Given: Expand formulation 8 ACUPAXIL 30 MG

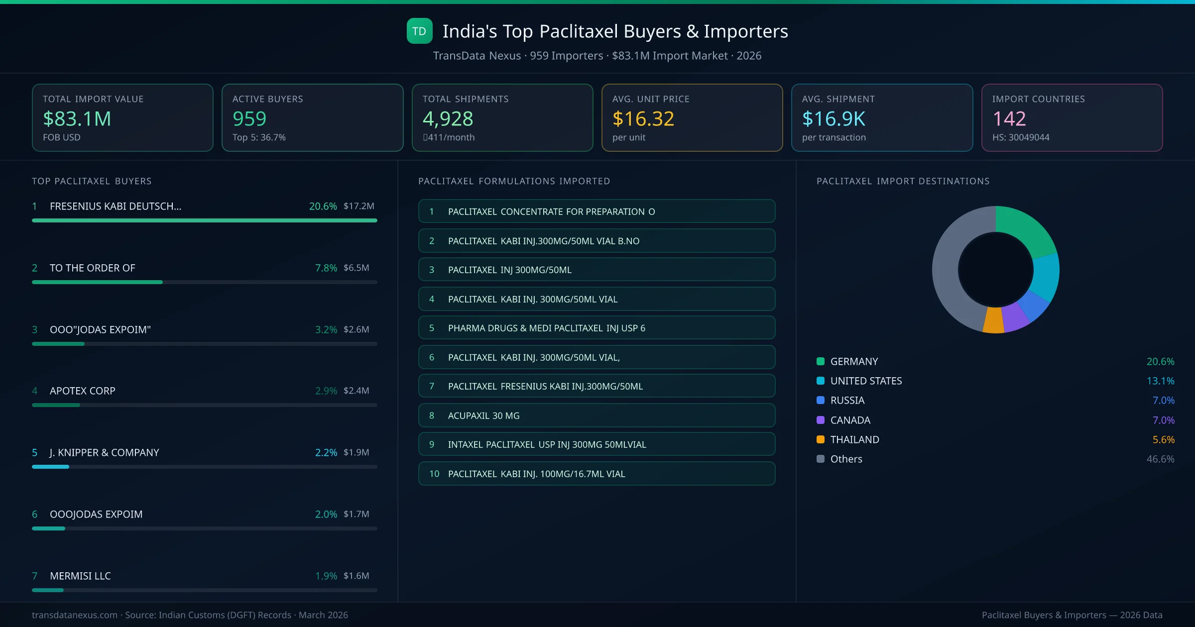Looking at the screenshot, I should 596,415.
